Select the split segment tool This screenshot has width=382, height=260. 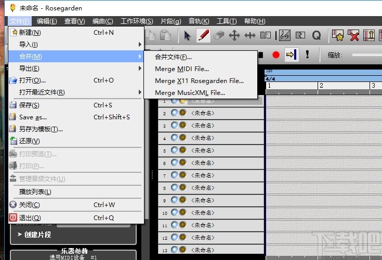pyautogui.click(x=265, y=35)
